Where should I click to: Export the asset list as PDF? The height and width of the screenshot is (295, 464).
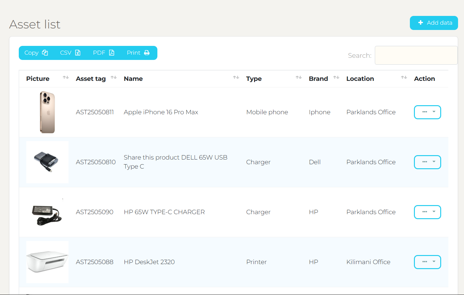[104, 53]
